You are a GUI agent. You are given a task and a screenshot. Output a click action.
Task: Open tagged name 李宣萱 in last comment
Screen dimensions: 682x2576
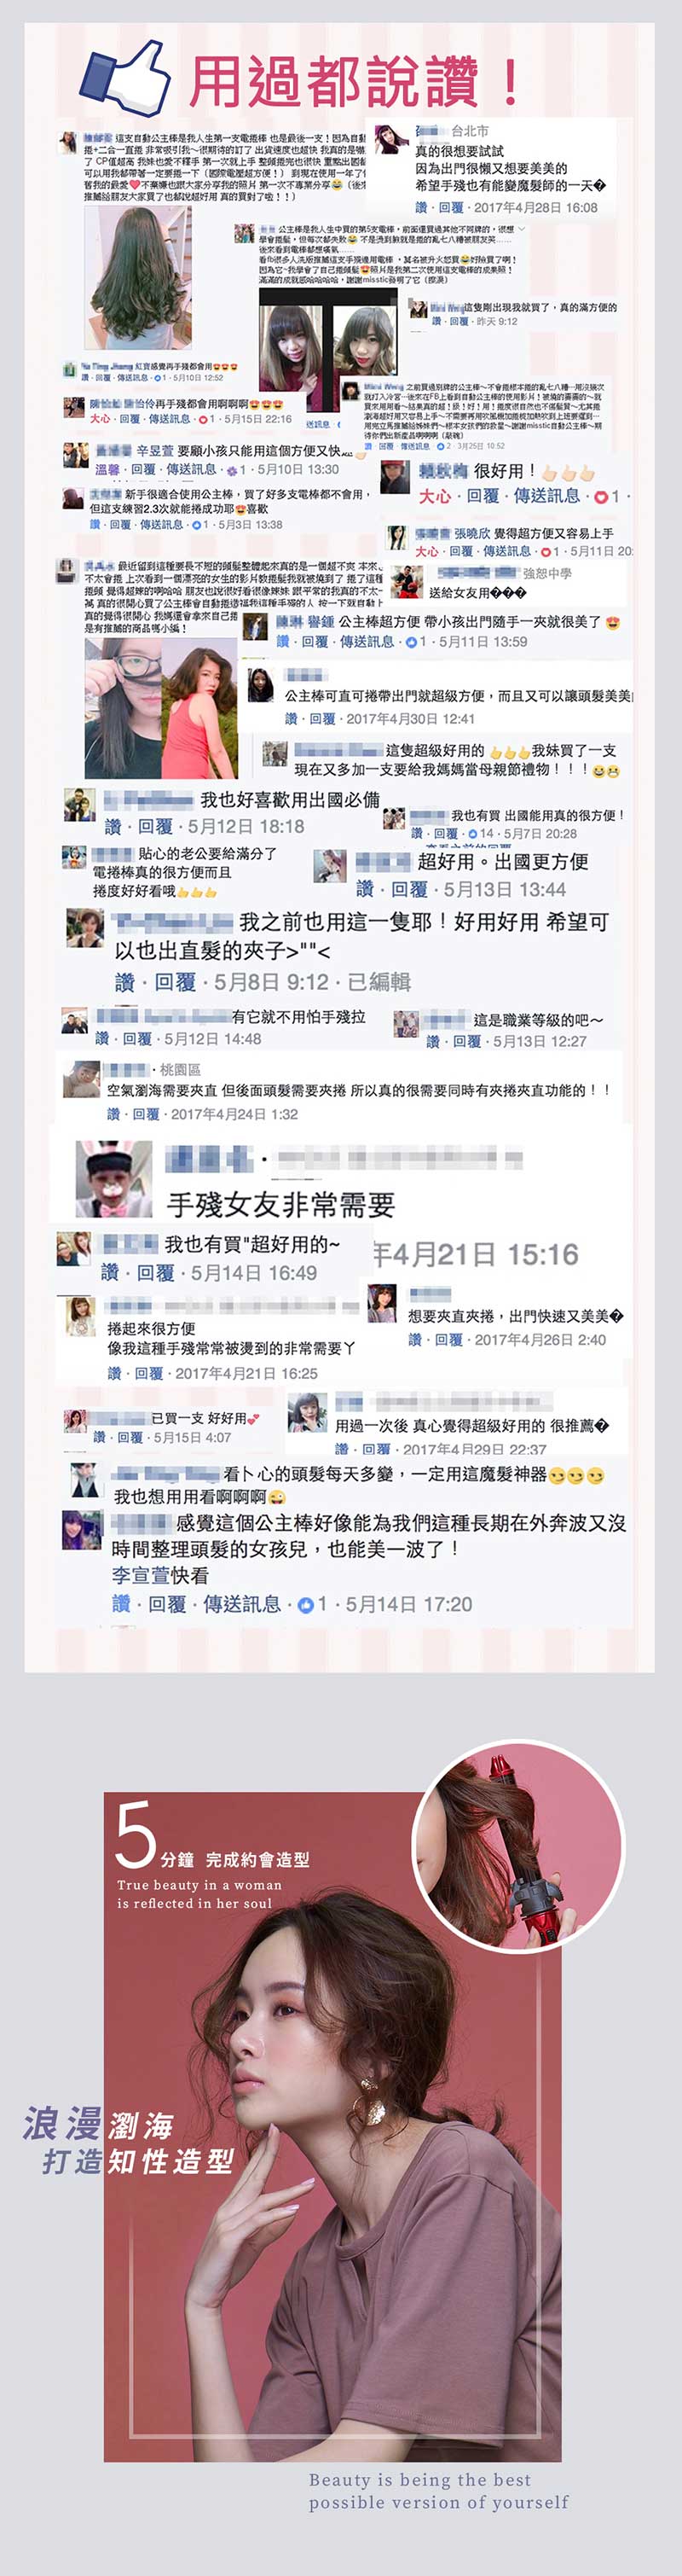point(140,1576)
